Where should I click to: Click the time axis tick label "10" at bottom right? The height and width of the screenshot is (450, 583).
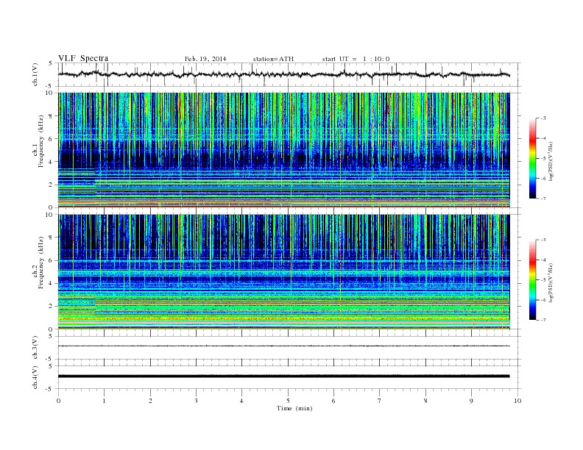pyautogui.click(x=517, y=401)
